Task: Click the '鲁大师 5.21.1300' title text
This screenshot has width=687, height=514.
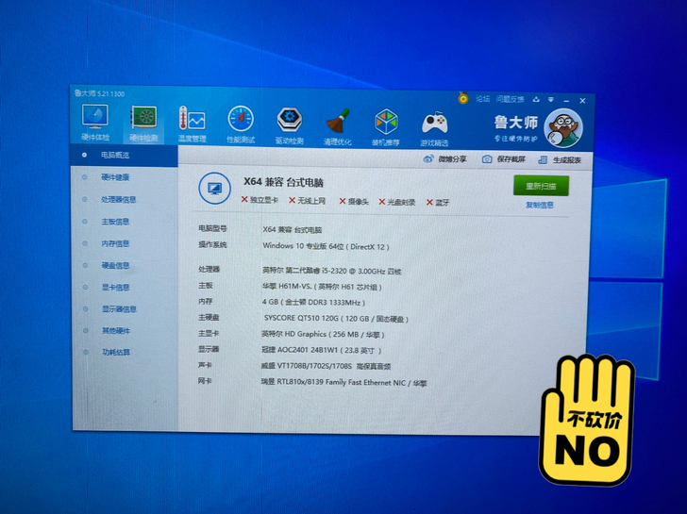Action: pos(99,93)
